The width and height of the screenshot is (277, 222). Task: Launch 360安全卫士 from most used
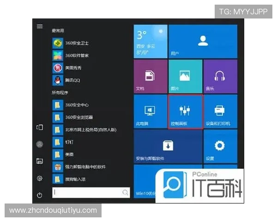[71, 43]
